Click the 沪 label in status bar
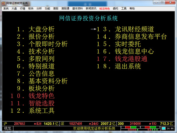 pyautogui.click(x=5, y=124)
